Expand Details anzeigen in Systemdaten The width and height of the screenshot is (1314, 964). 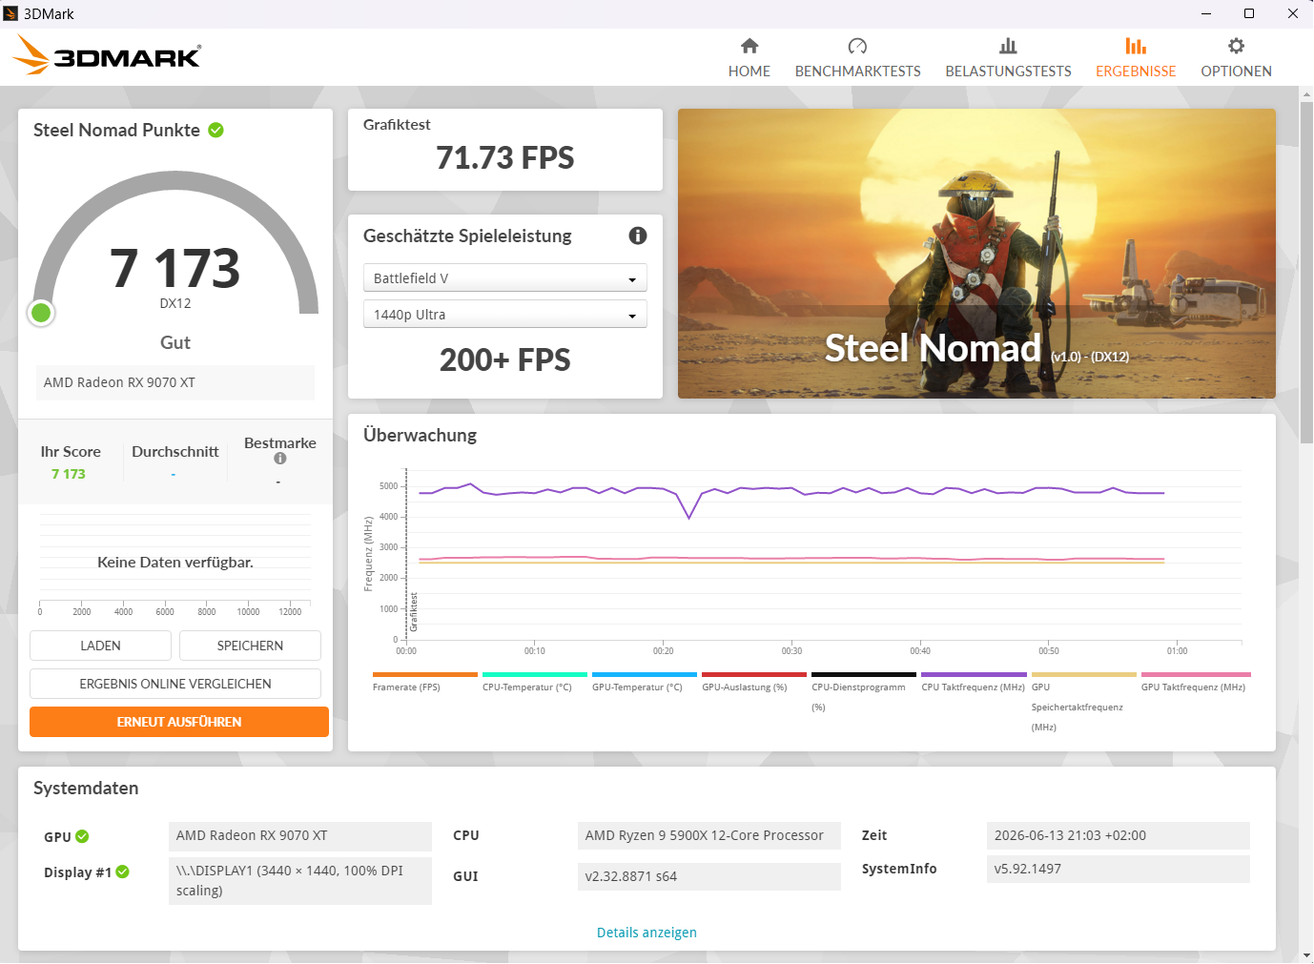[647, 933]
